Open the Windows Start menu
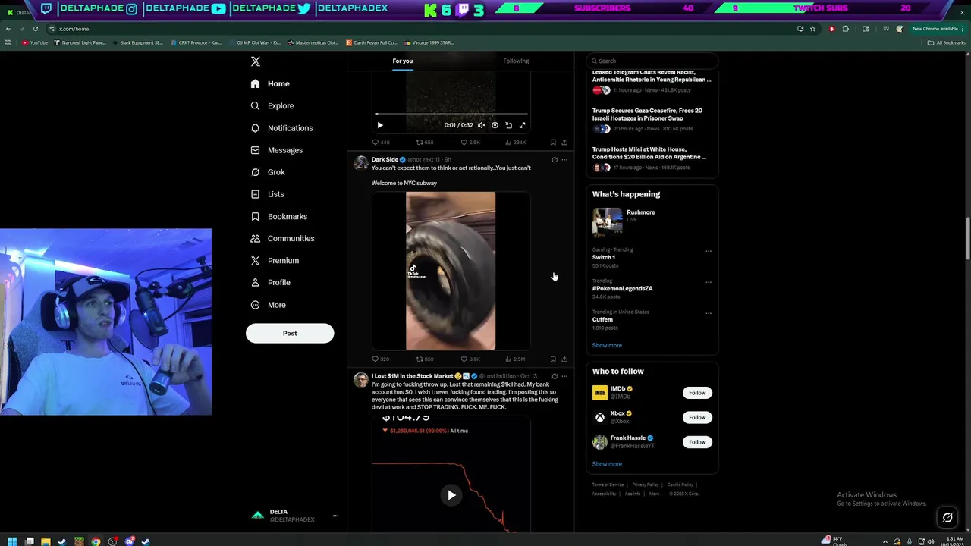971x546 pixels. pyautogui.click(x=12, y=541)
